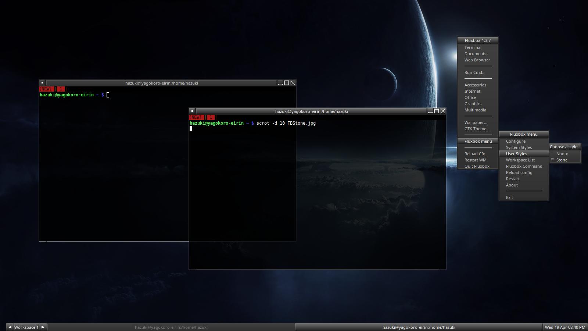Image resolution: width=588 pixels, height=331 pixels.
Task: Click the clock showing Wed 19 Apr 08:40 PM
Action: click(x=565, y=327)
